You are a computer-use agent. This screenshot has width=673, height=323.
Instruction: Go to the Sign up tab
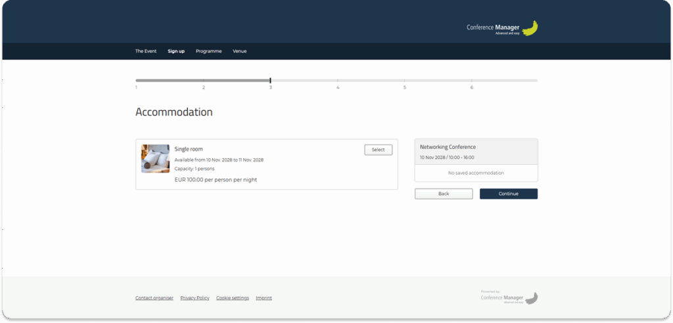coord(176,51)
